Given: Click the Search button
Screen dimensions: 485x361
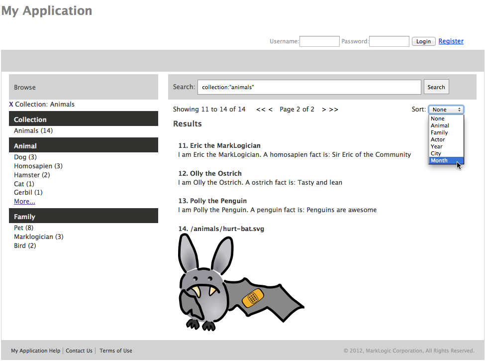Looking at the screenshot, I should click(x=436, y=87).
